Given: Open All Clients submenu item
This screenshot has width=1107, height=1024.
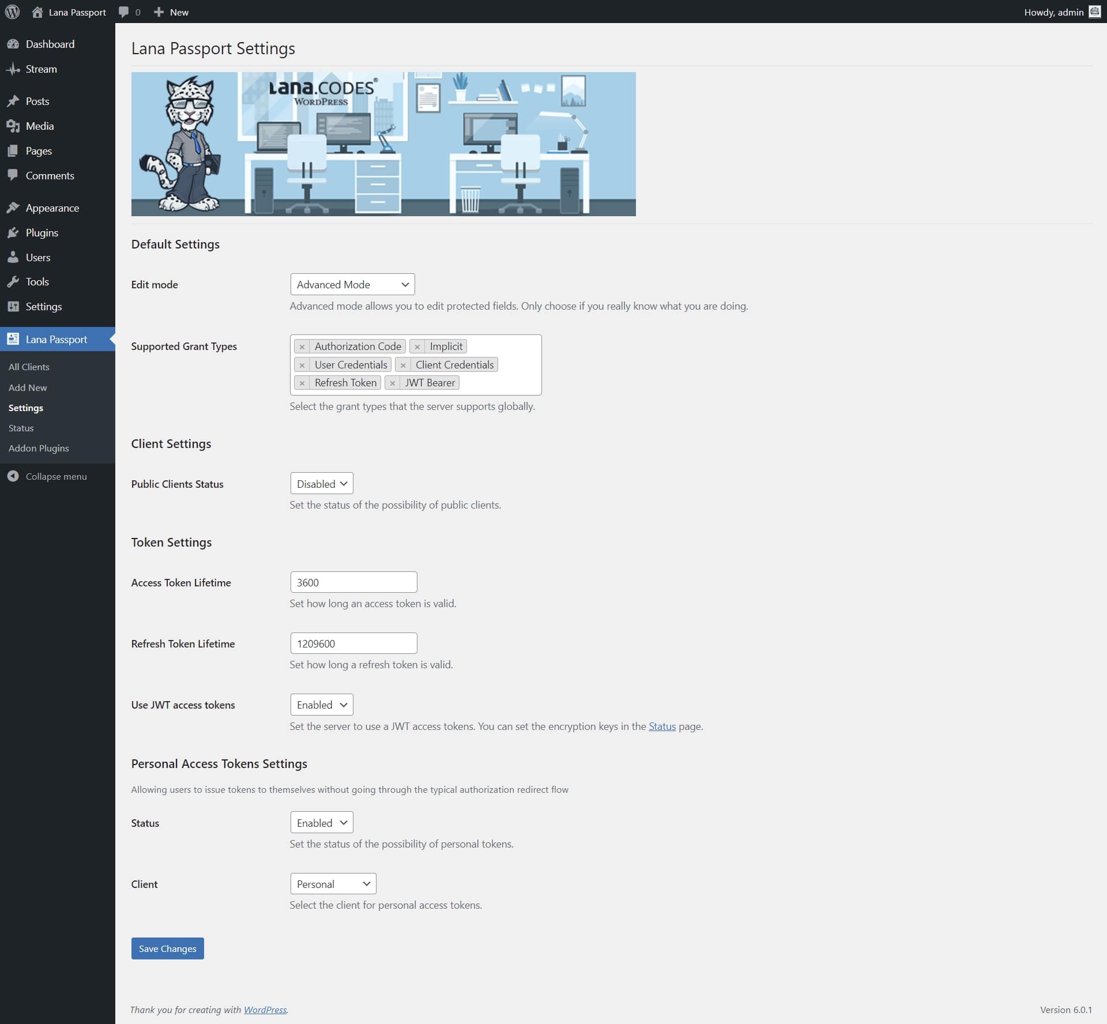Looking at the screenshot, I should [x=29, y=367].
